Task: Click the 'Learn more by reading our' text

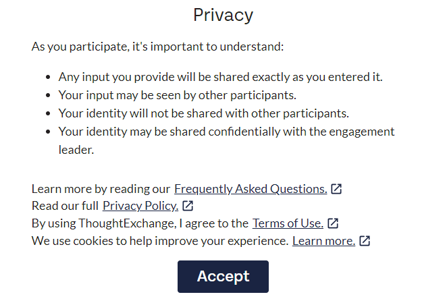Action: 101,189
